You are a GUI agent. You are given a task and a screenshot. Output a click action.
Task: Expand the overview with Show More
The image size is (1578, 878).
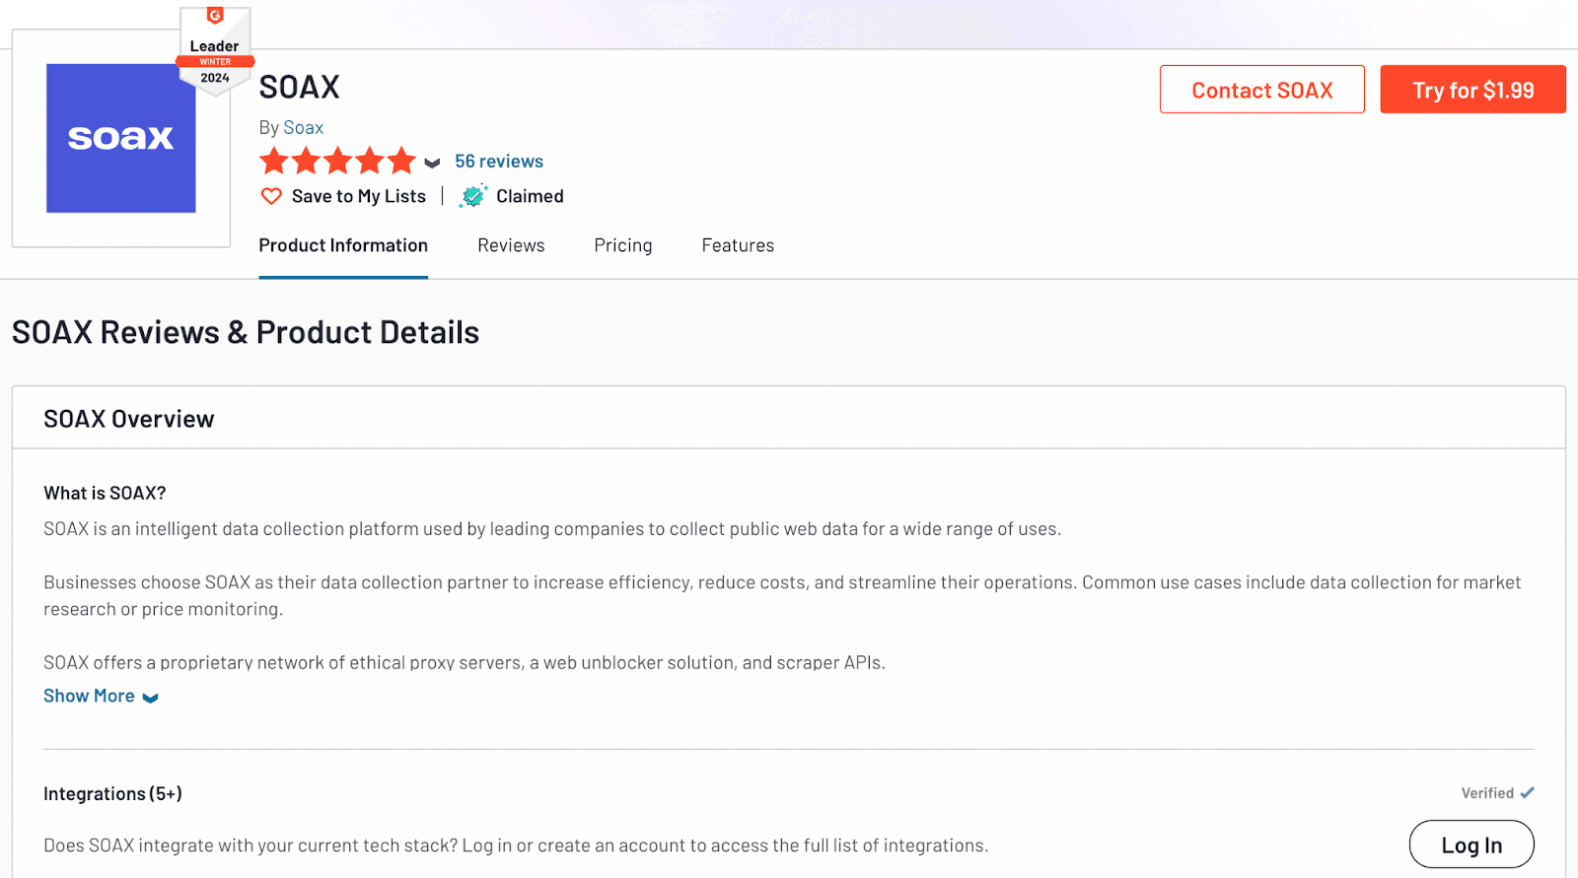point(101,696)
